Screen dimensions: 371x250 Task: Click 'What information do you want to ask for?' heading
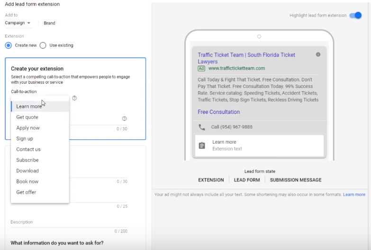(x=57, y=243)
